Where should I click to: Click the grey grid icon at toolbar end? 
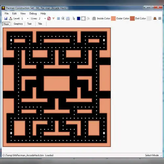160,18
